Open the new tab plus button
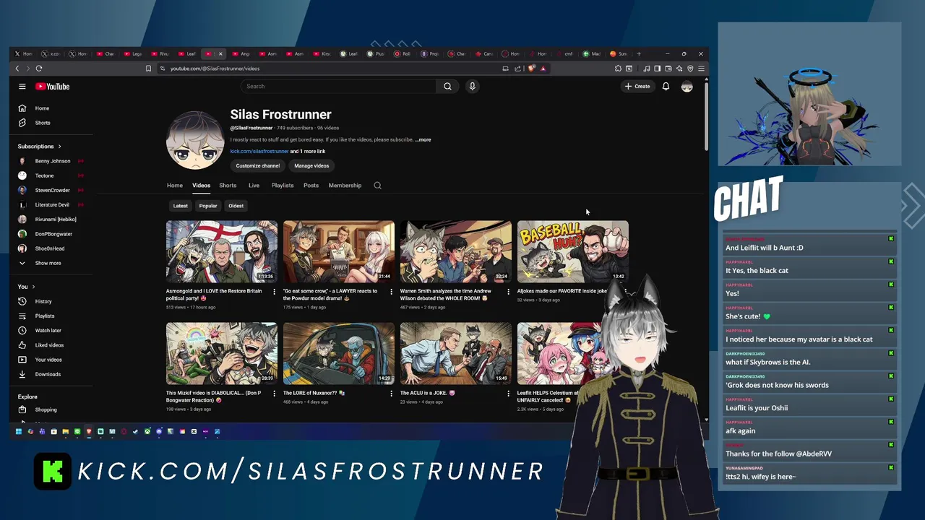Image resolution: width=925 pixels, height=520 pixels. pyautogui.click(x=639, y=53)
